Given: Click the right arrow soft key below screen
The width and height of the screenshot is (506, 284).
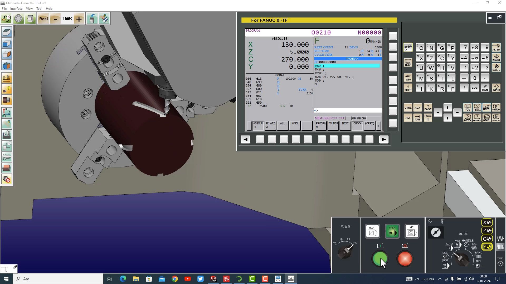Looking at the screenshot, I should coord(384,139).
